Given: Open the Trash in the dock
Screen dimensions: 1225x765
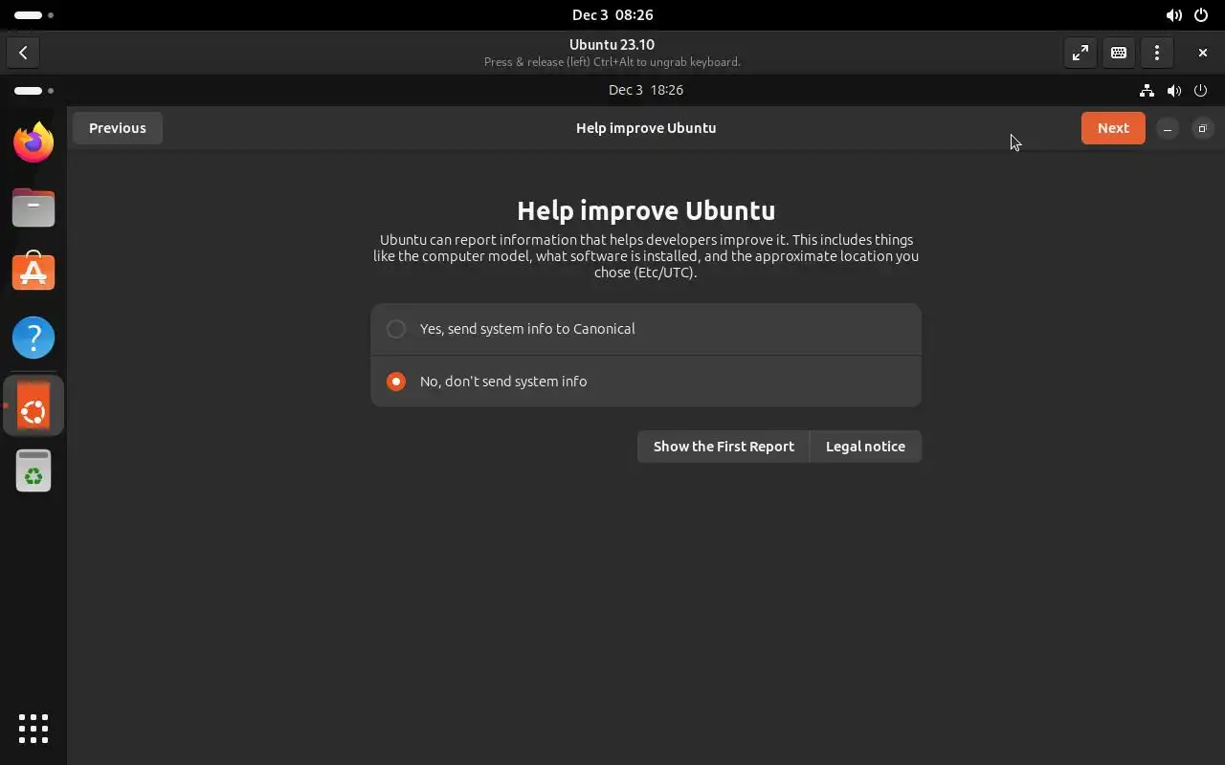Looking at the screenshot, I should point(33,471).
